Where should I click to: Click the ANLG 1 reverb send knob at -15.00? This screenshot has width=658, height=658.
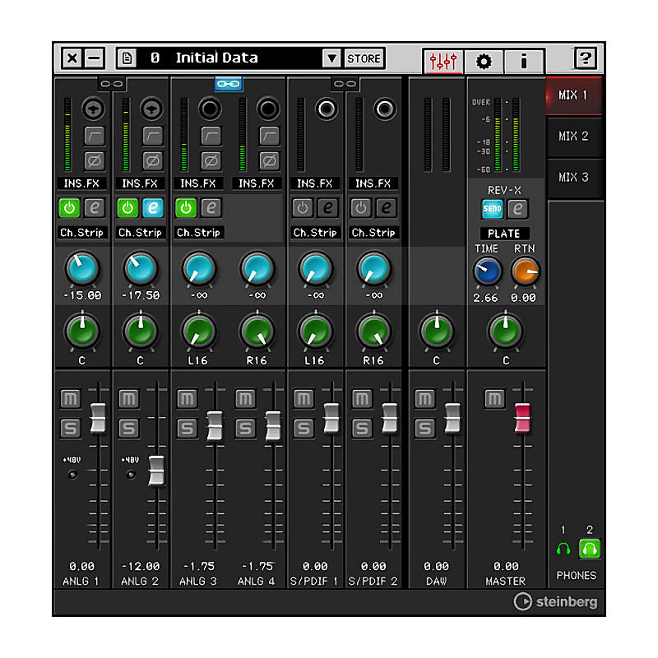pos(82,269)
